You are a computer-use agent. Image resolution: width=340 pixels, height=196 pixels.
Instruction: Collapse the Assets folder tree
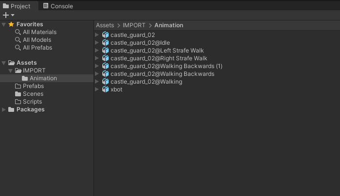pyautogui.click(x=4, y=63)
